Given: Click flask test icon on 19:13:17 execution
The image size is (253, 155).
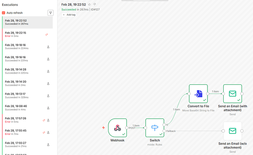Looking at the screenshot, I should [x=48, y=96].
